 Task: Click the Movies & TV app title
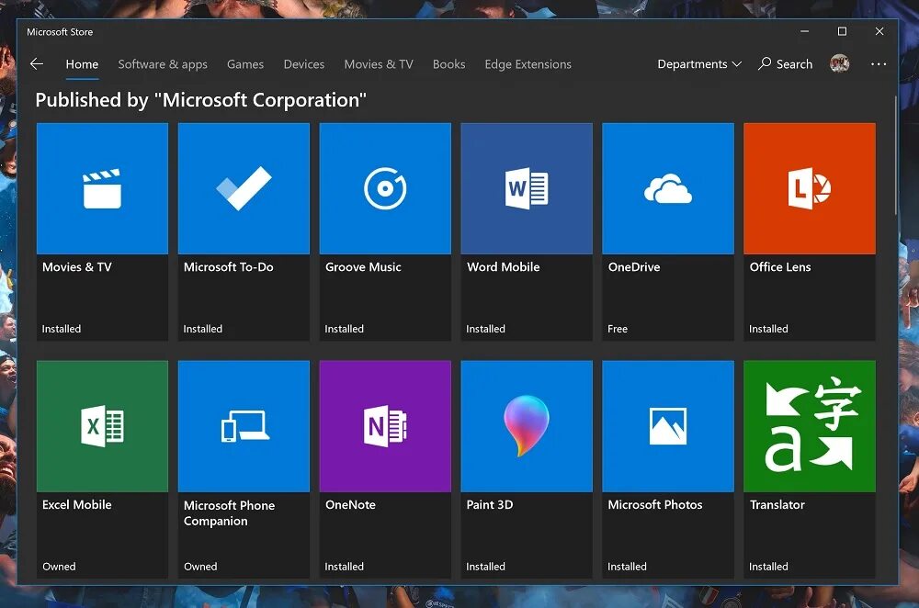(x=77, y=267)
